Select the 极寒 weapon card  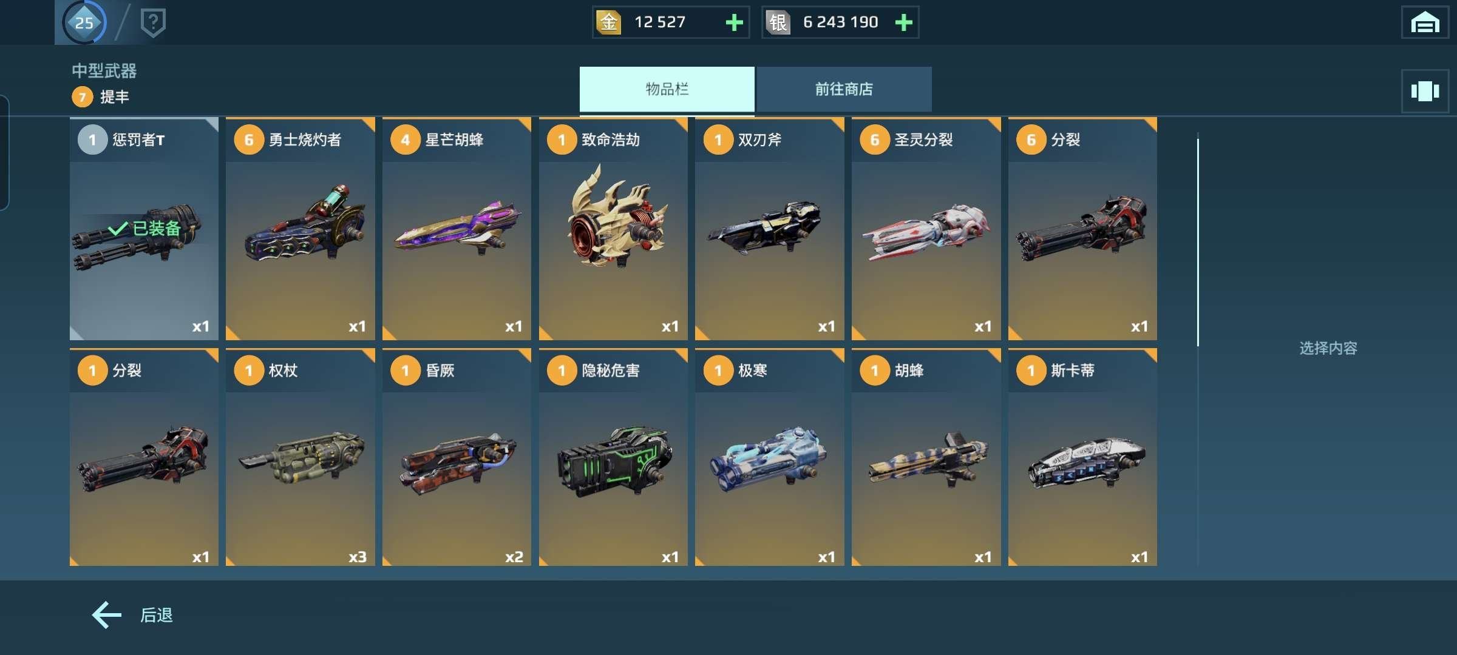click(x=770, y=457)
